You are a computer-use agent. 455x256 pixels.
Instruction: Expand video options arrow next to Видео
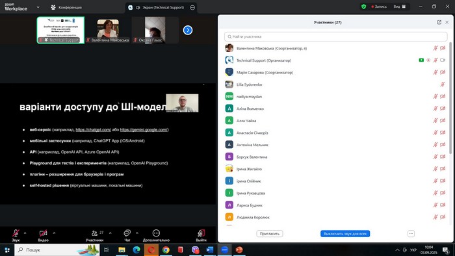(x=54, y=233)
